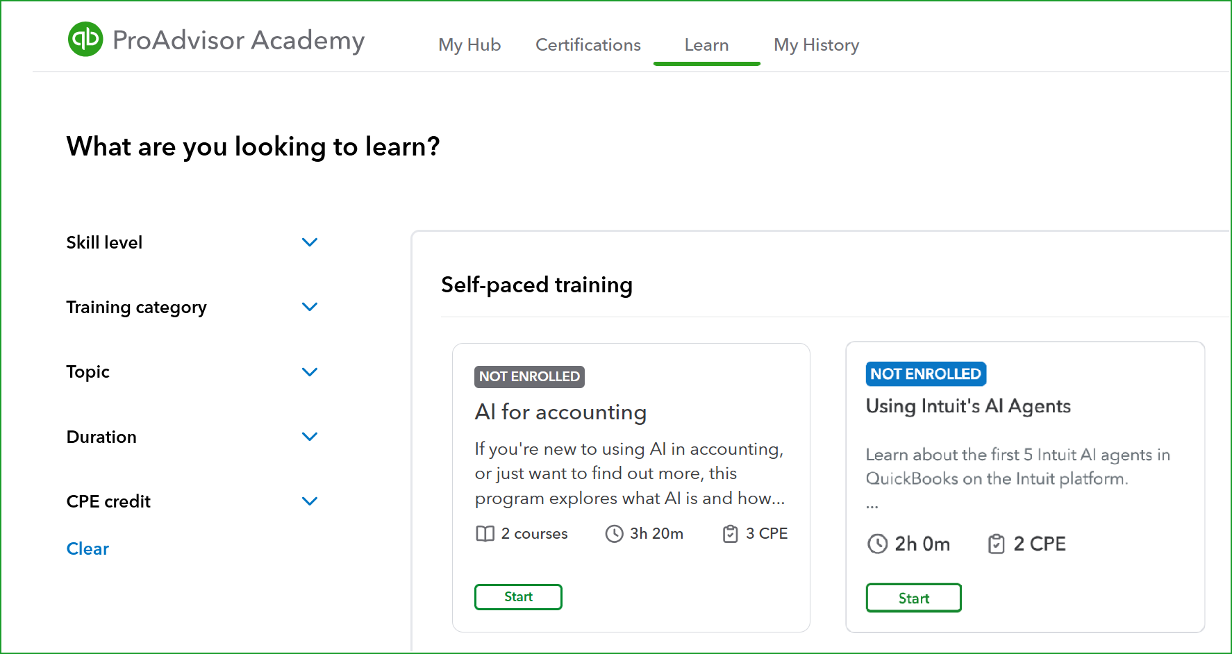Click the clock icon beside 3h 20m
This screenshot has width=1232, height=654.
click(x=614, y=533)
